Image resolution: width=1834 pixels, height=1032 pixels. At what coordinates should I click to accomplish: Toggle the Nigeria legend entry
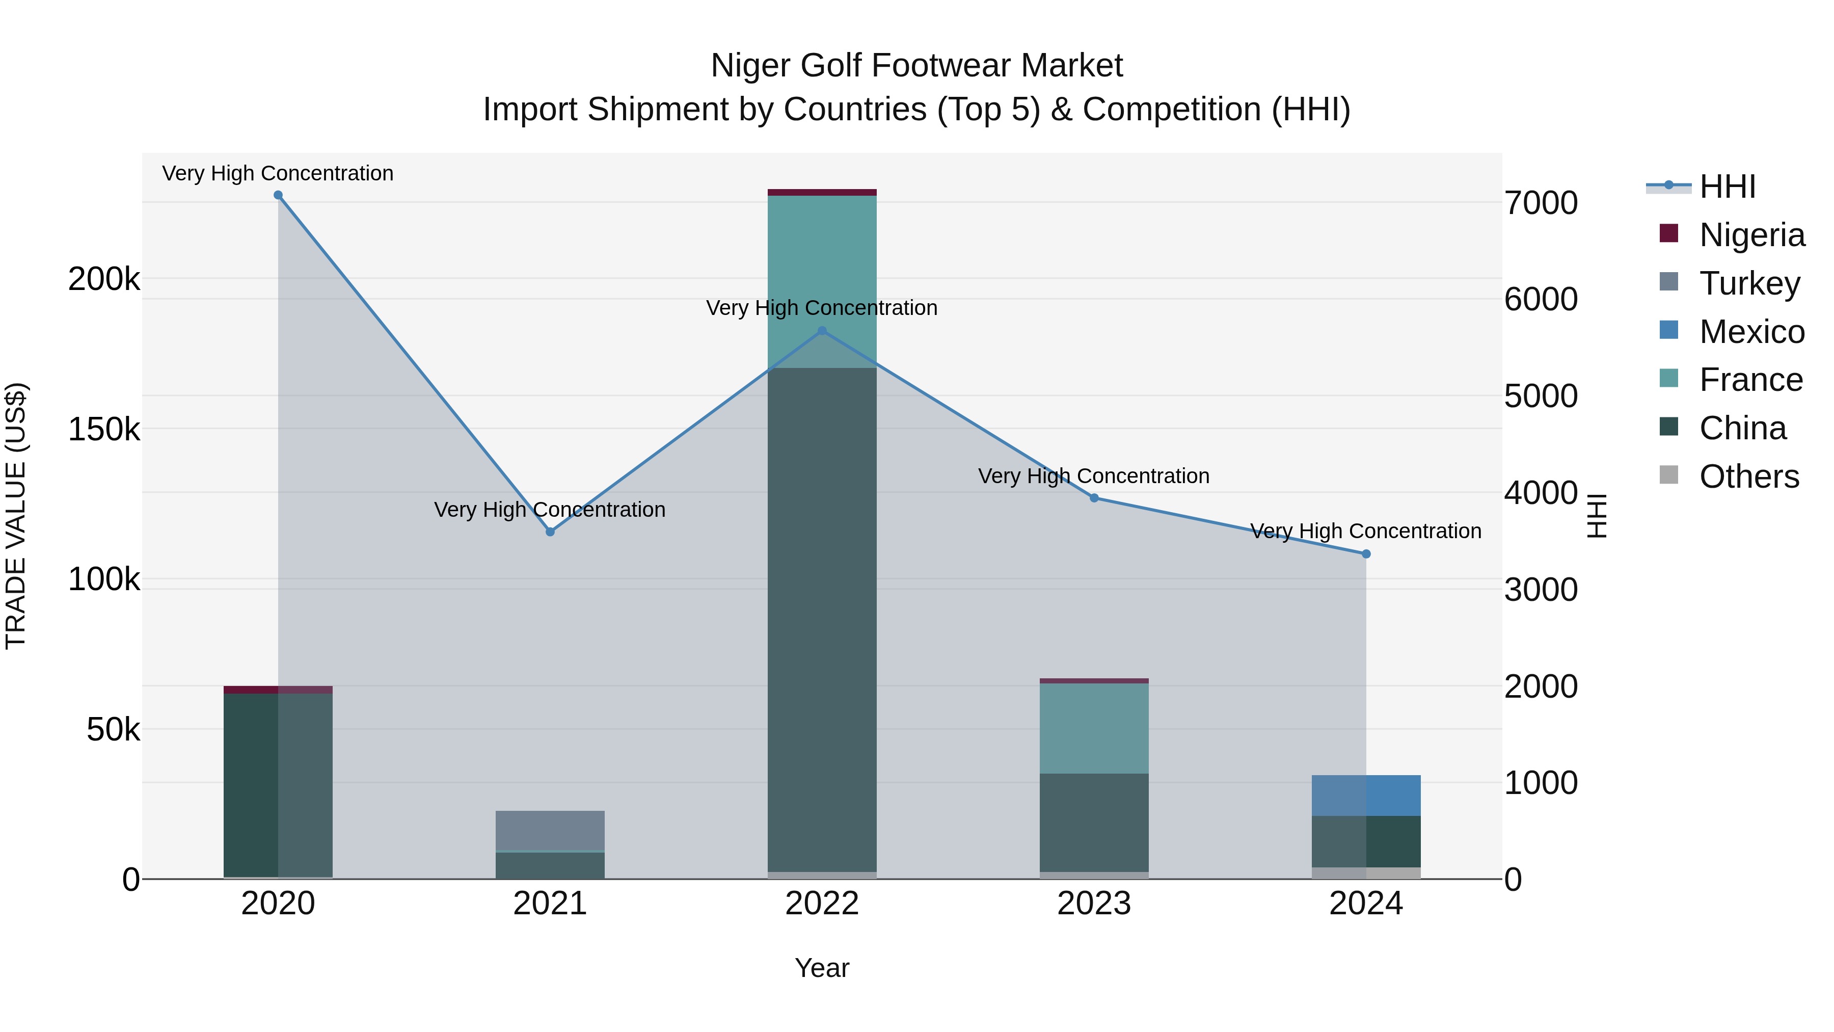pos(1732,234)
